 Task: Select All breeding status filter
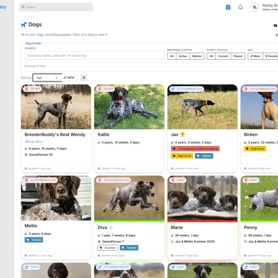coord(171,56)
